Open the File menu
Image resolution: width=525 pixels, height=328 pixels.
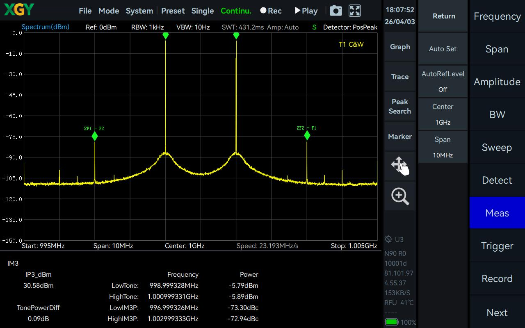pyautogui.click(x=85, y=11)
